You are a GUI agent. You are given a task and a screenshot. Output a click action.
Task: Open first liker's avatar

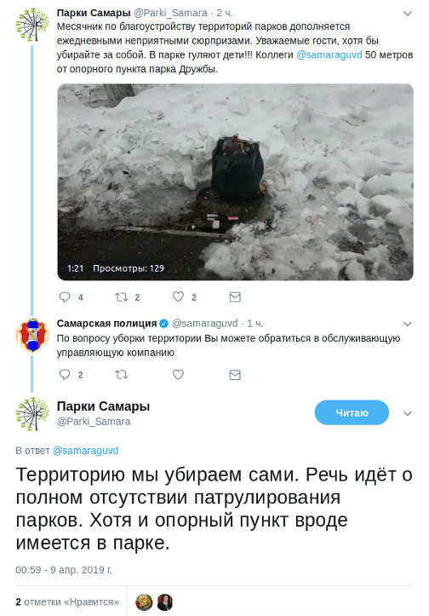point(144,602)
